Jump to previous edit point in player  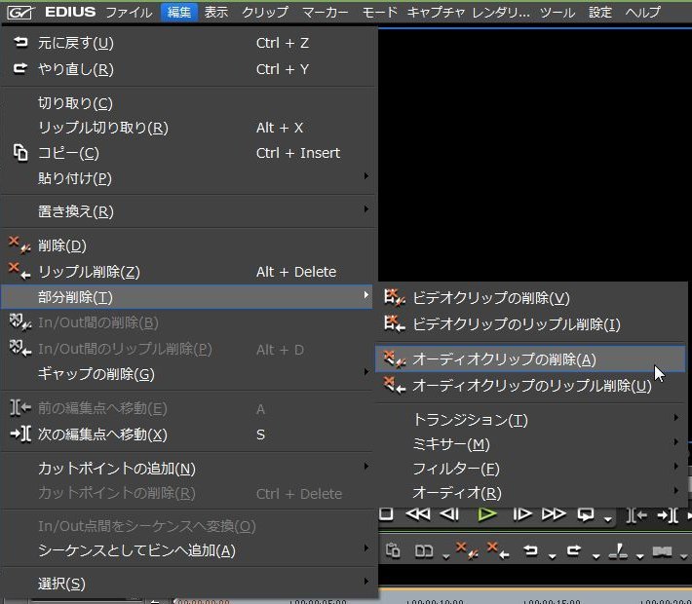pos(635,515)
